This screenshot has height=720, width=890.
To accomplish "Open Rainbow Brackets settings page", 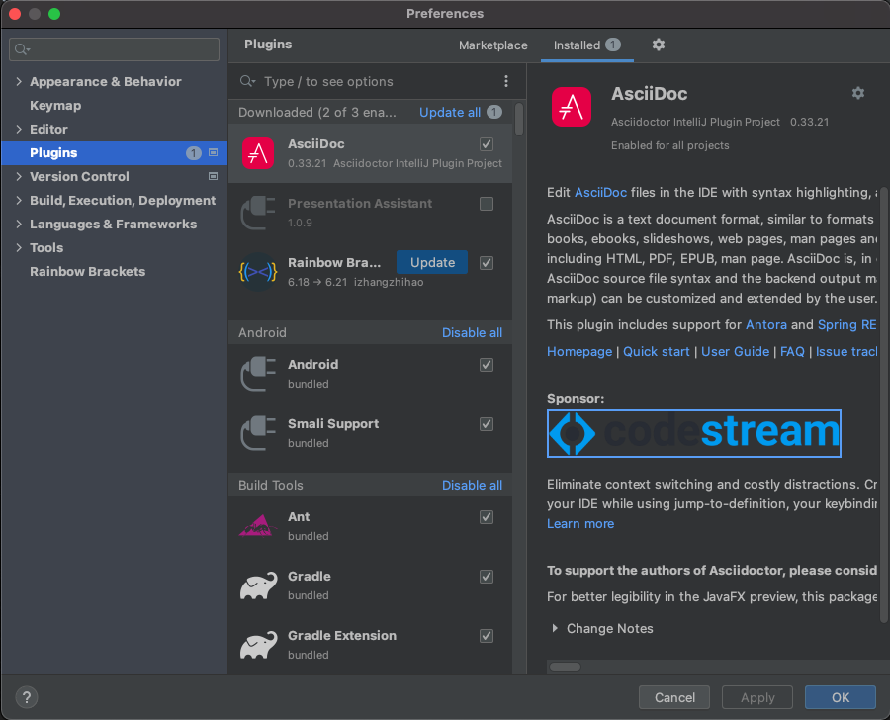I will click(87, 271).
